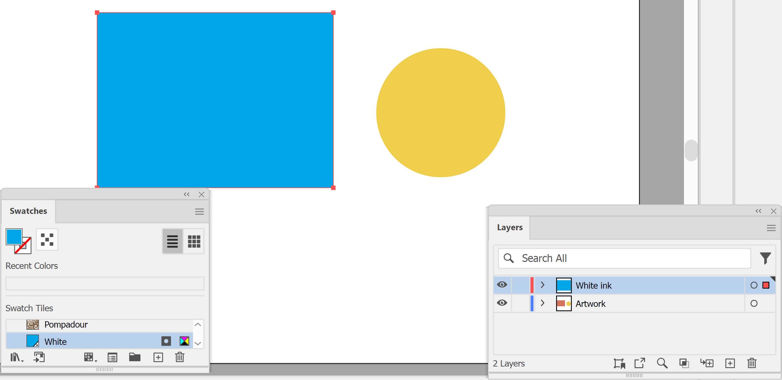Close the Swatches panel
The image size is (782, 380).
click(201, 195)
